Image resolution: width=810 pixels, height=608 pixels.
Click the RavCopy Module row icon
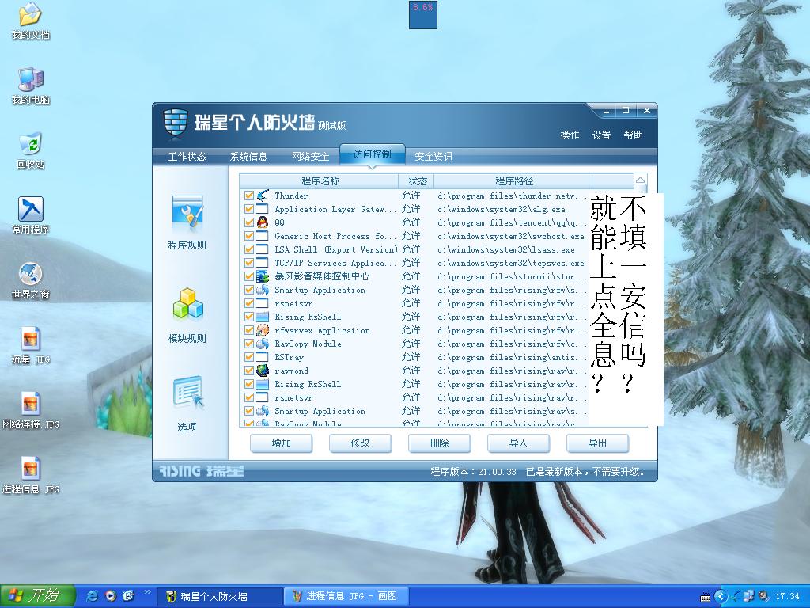(263, 344)
